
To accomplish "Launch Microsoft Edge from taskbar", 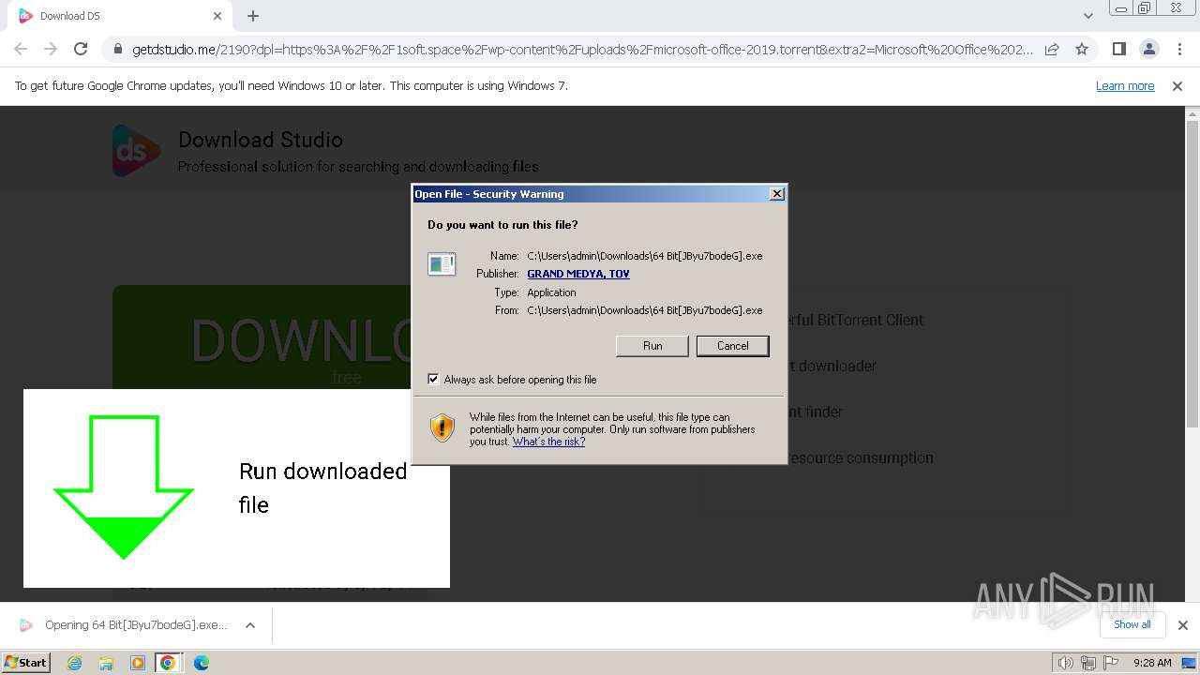I will pos(201,663).
